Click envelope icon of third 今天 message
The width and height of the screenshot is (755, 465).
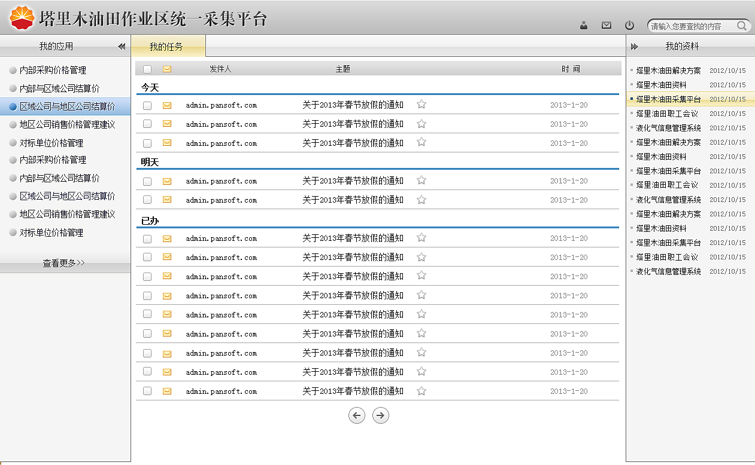point(167,143)
